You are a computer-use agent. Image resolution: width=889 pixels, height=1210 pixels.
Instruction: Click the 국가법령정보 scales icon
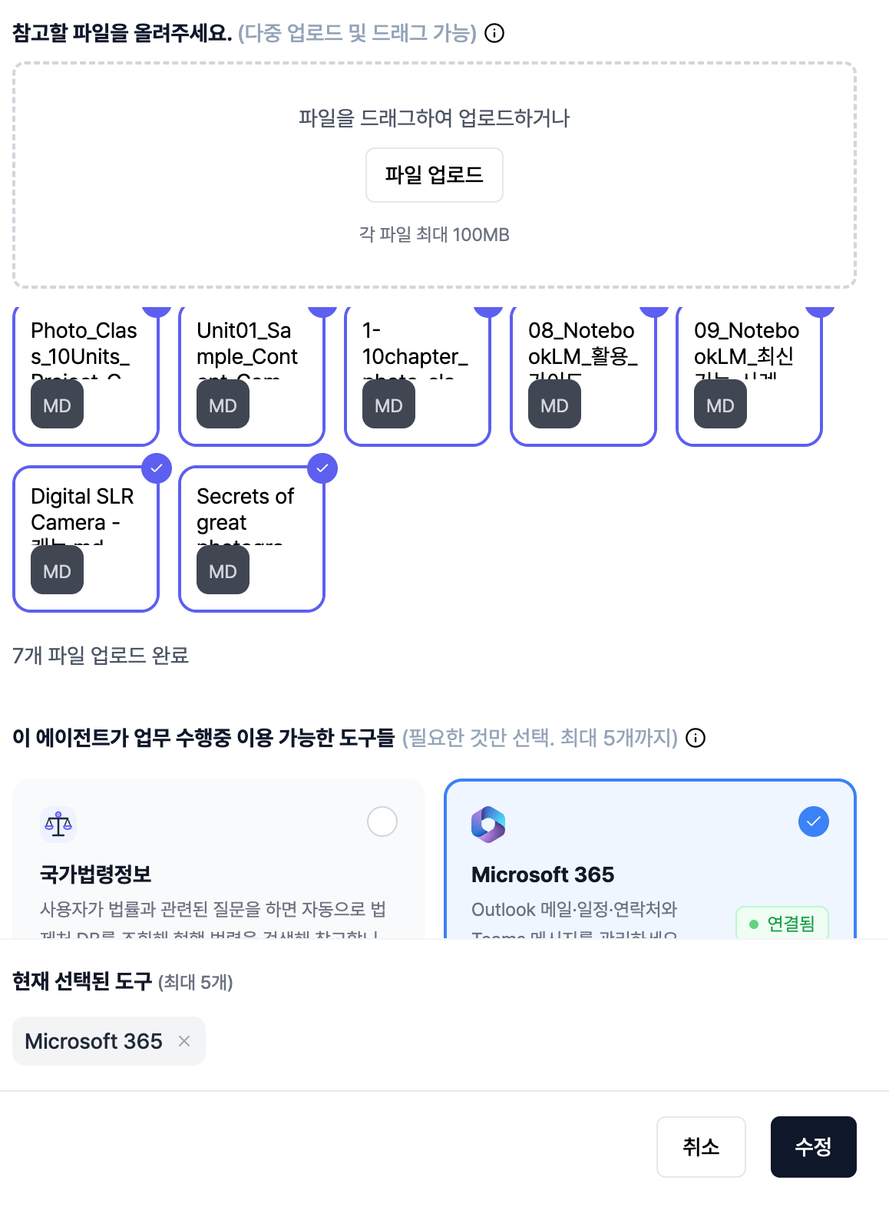pos(58,825)
